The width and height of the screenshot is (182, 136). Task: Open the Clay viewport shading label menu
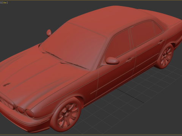[x=5, y=3]
